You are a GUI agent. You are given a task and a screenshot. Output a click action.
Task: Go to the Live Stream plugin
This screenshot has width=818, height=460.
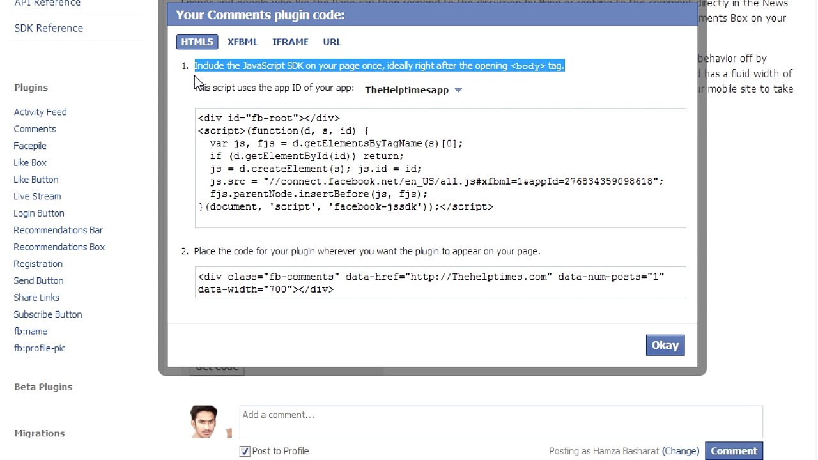[37, 197]
